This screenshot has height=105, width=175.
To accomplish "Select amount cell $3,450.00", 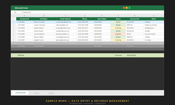I will click(x=135, y=31).
